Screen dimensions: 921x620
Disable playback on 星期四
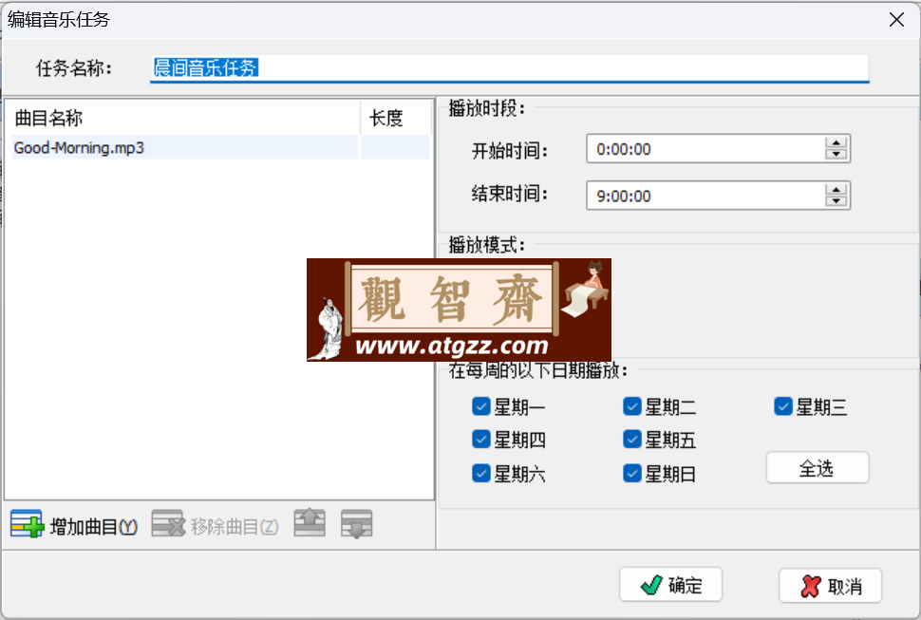click(x=481, y=440)
